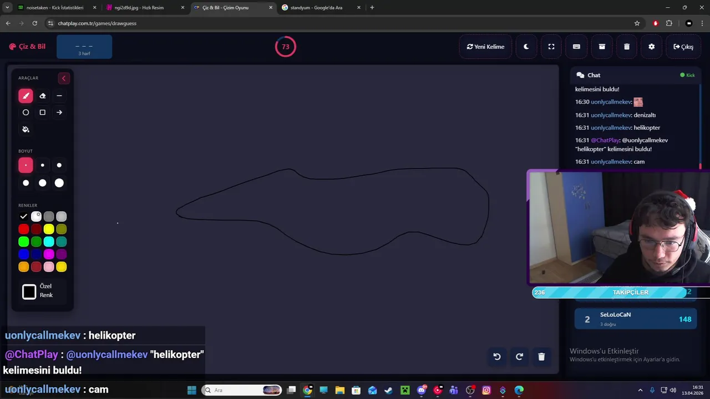Choose the first brush size in bottom row
This screenshot has height=399, width=710.
26,183
